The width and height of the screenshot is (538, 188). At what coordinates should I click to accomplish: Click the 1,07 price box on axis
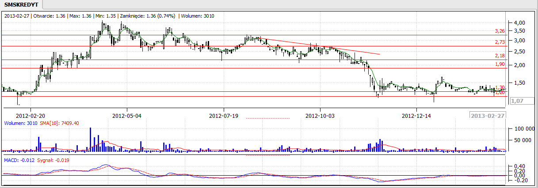pyautogui.click(x=517, y=101)
